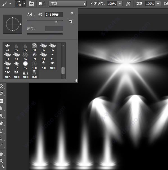Select the Pen tool
Image resolution: width=168 pixels, height=170 pixels.
point(1,124)
